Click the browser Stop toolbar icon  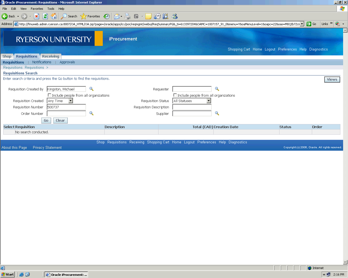pos(37,16)
